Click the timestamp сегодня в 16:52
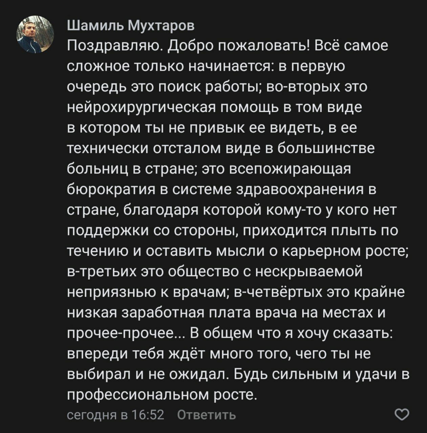This screenshot has width=427, height=433. 115,415
